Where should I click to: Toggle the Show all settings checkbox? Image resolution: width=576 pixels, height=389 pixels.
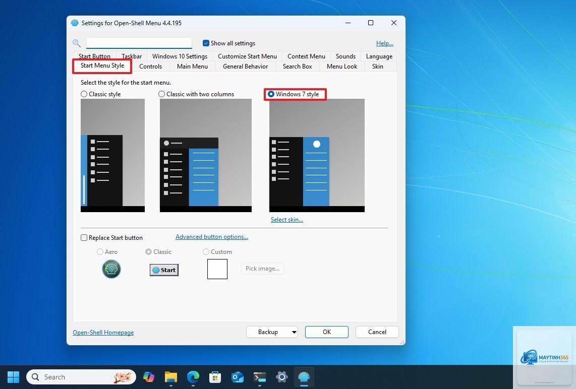click(206, 43)
